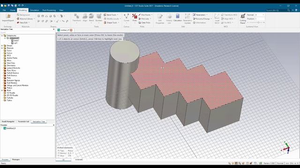Select the Align tool
Viewport: 300px width, 168px height.
click(x=85, y=18)
